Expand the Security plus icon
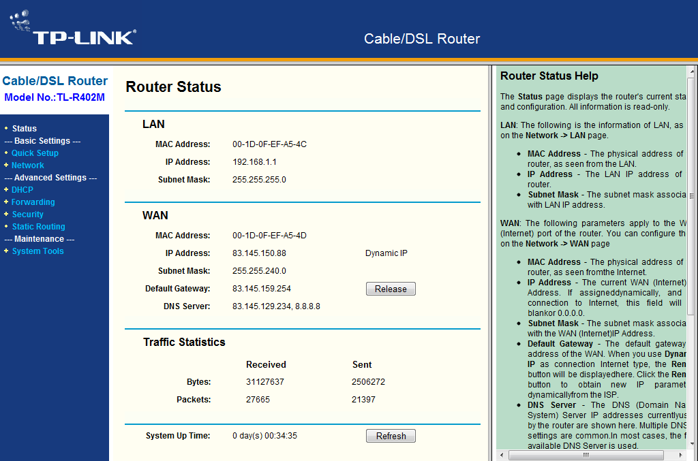Screen dimensions: 698x461 (x=6, y=214)
